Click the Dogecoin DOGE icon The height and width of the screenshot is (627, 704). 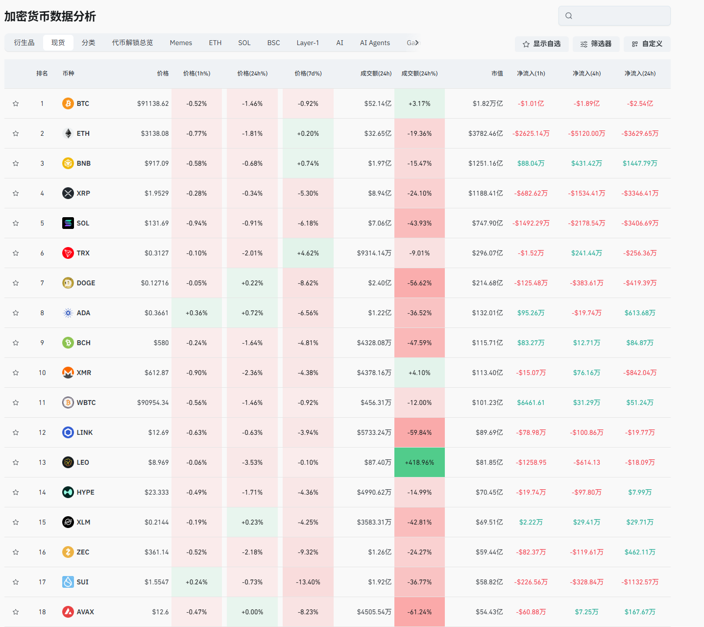(68, 283)
